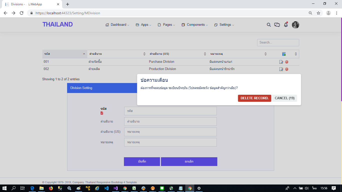Open the Components dropdown menu
342x192 pixels.
[195, 25]
